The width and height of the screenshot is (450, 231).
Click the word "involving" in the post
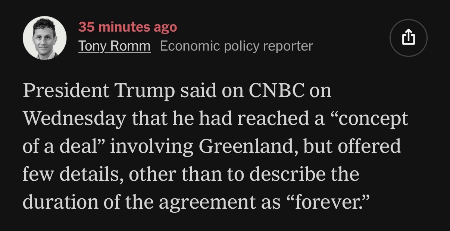(151, 147)
